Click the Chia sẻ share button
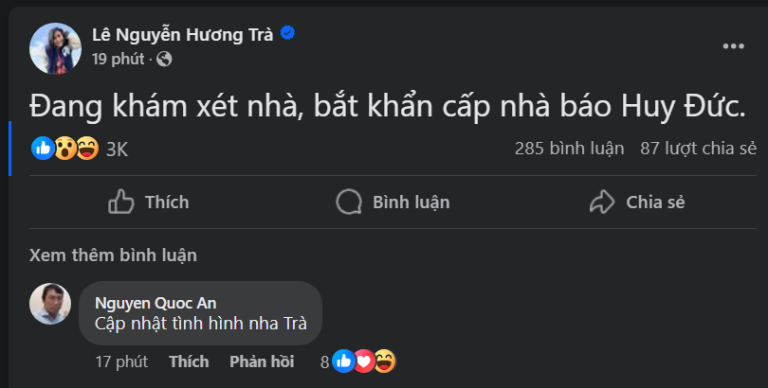Viewport: 768px width, 388px height. click(x=636, y=202)
